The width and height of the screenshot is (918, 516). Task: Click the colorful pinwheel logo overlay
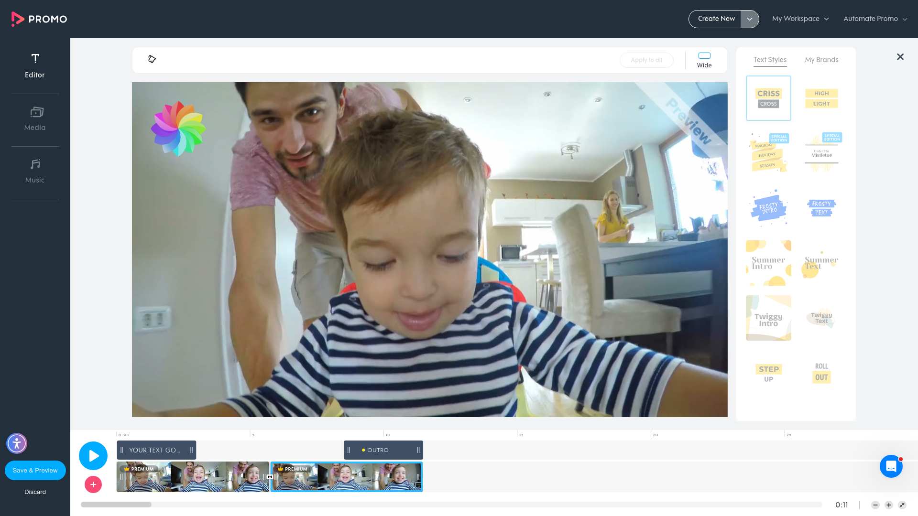tap(178, 128)
